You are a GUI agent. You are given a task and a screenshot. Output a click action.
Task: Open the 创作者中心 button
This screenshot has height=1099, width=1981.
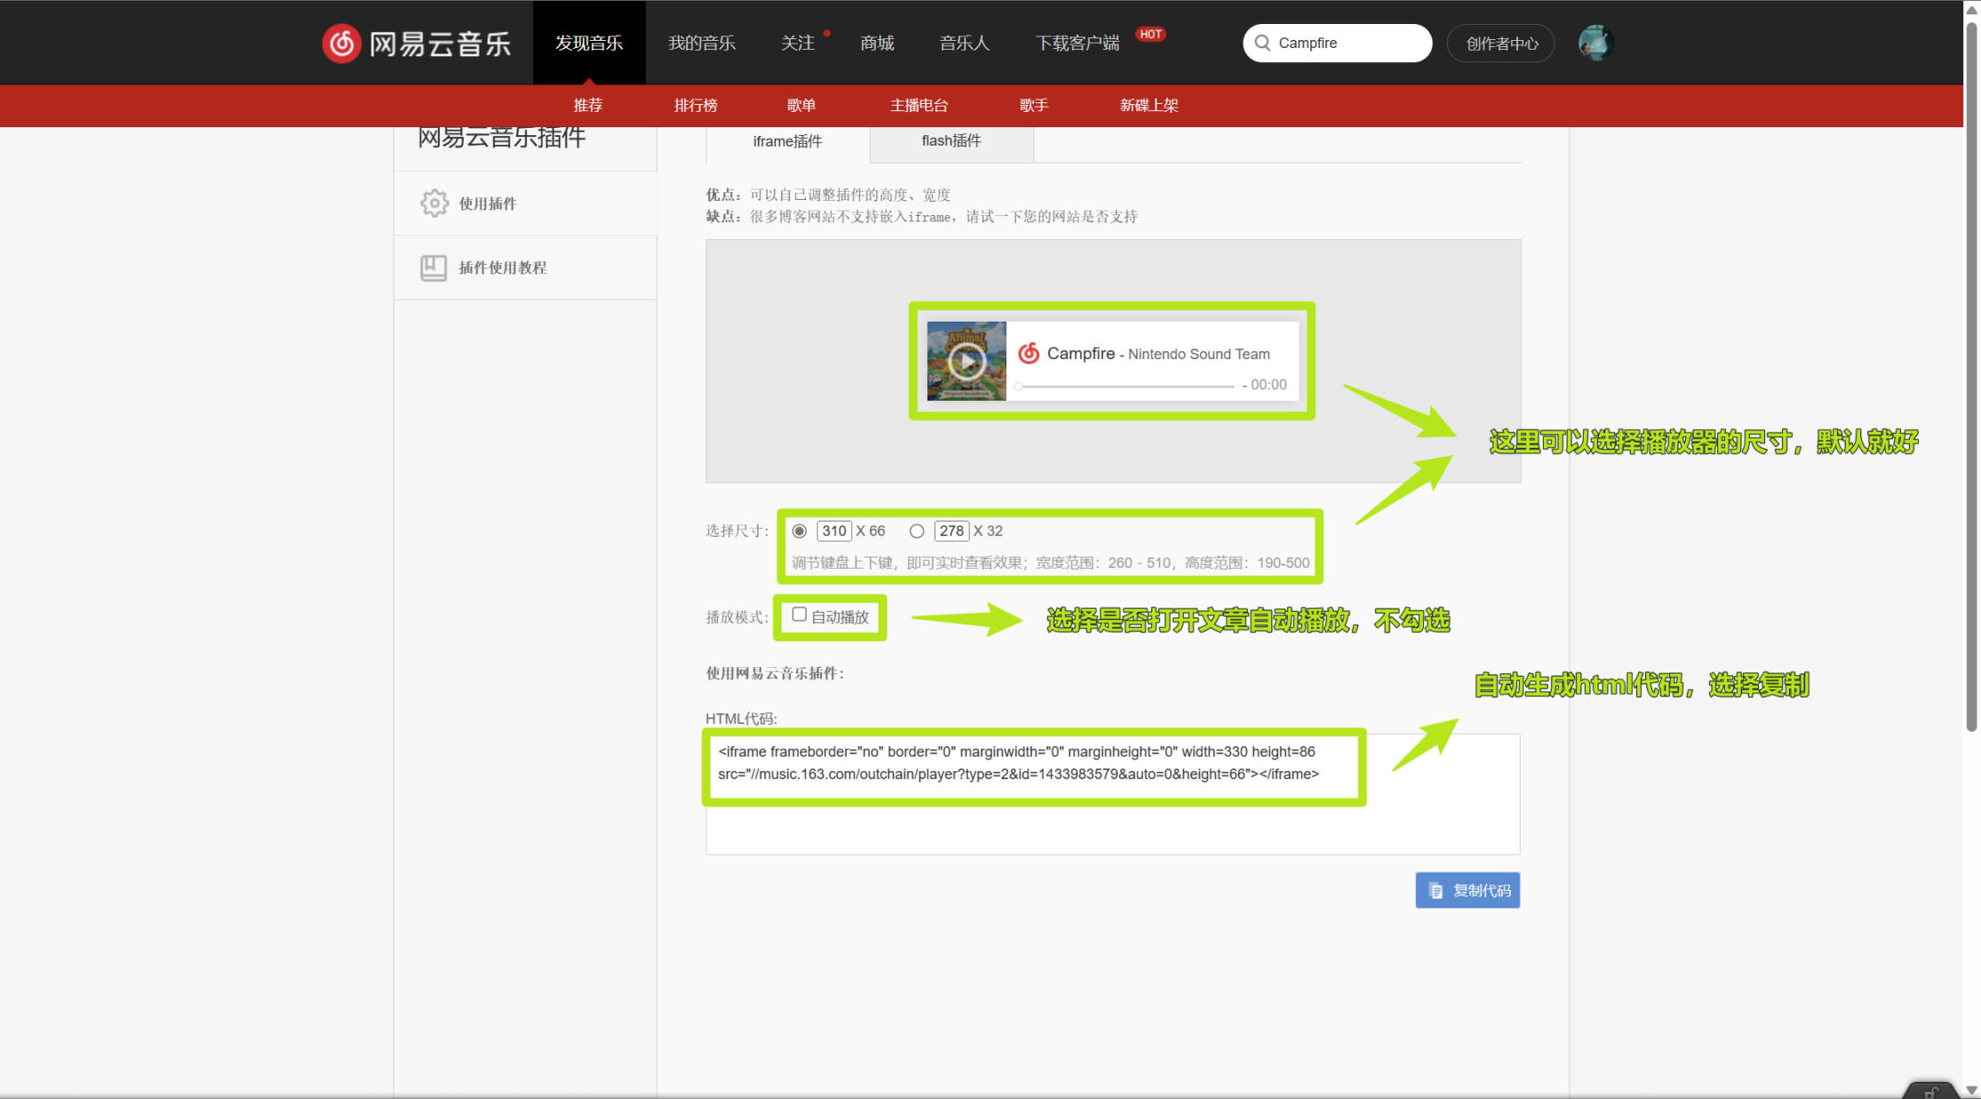[1501, 44]
